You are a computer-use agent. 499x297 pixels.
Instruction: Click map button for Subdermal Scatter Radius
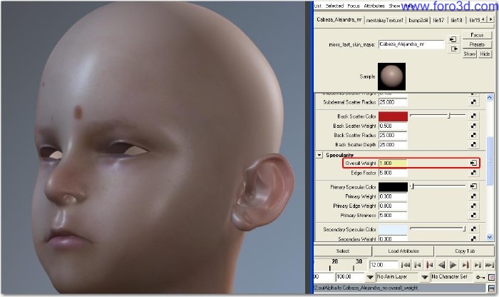coord(473,102)
